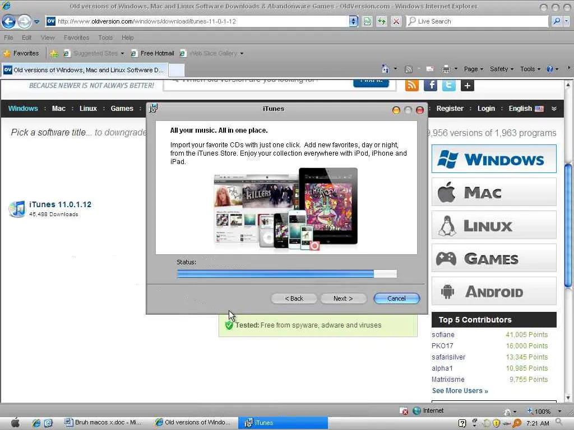Click the browser Forward arrow button
The image size is (574, 430).
[x=24, y=22]
